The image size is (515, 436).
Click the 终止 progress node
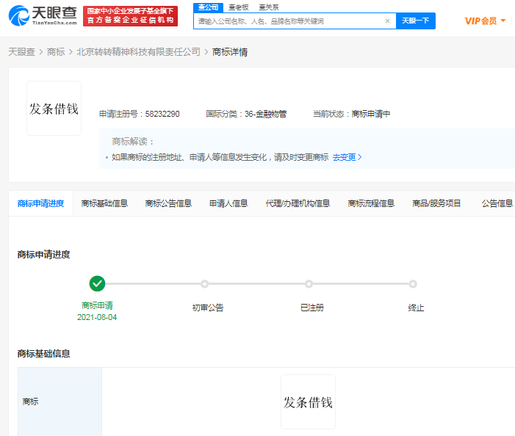413,284
